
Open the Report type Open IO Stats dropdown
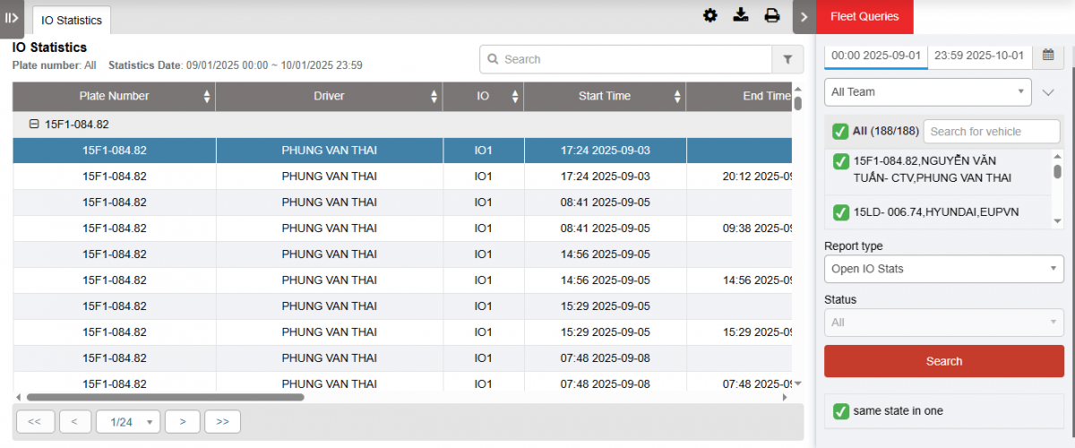point(943,269)
